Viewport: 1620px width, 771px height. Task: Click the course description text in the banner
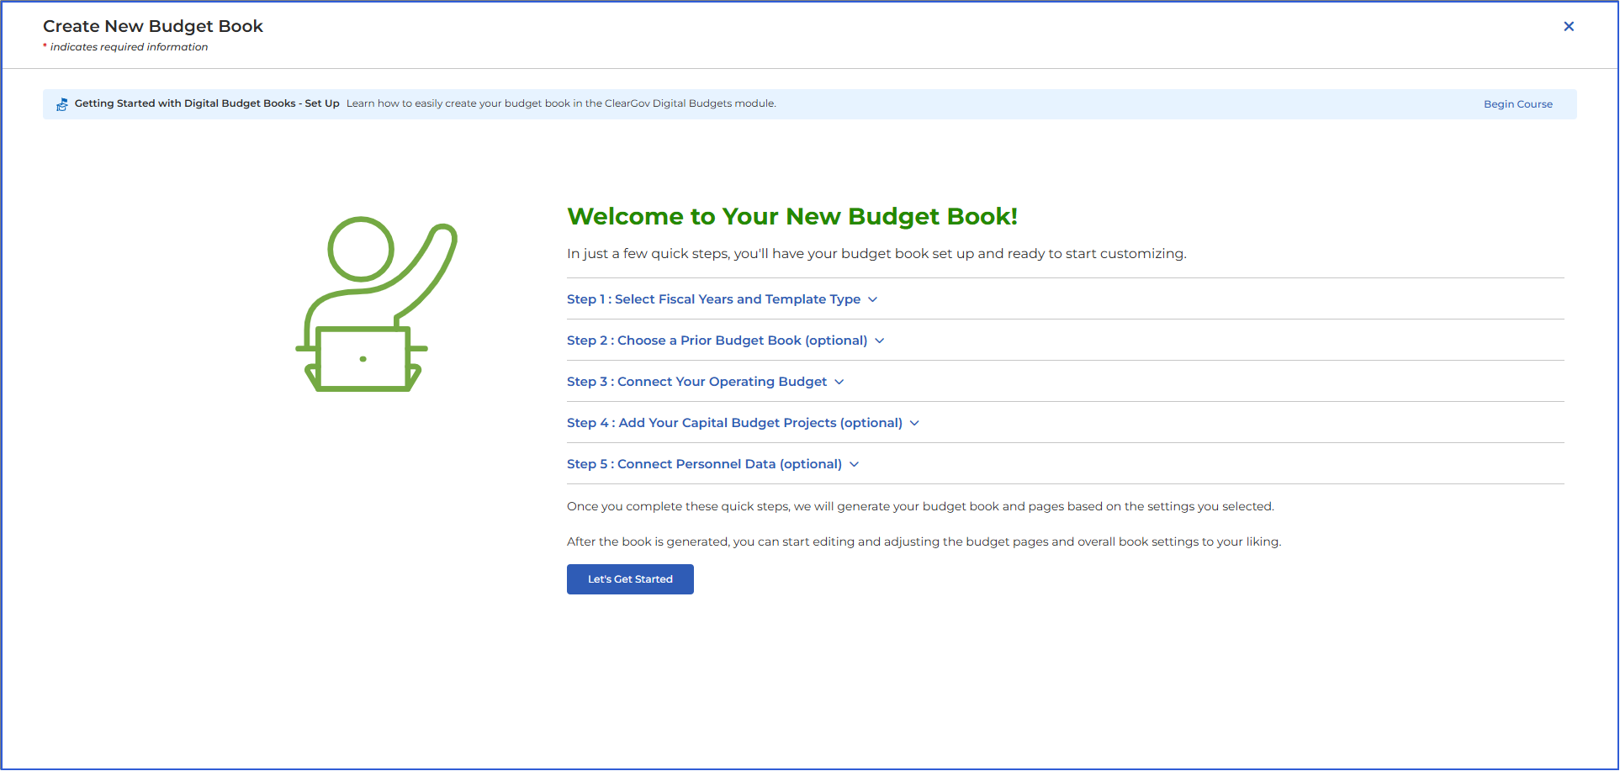pyautogui.click(x=561, y=103)
